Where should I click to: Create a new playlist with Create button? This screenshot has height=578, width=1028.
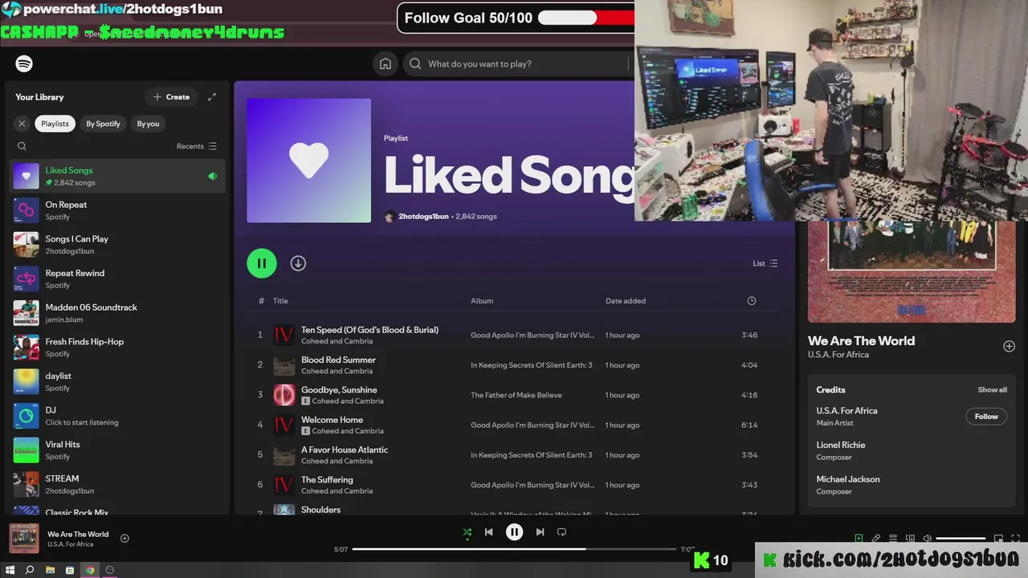click(171, 97)
